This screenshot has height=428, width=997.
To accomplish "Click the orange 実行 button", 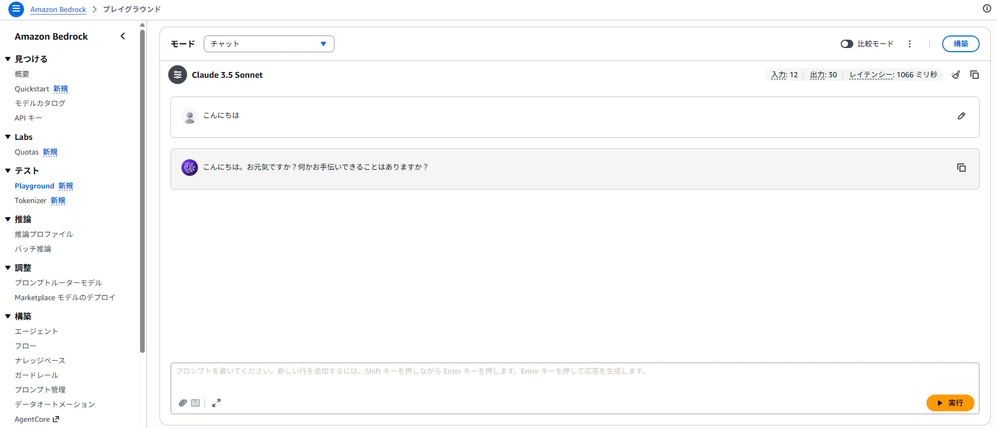I will (950, 403).
